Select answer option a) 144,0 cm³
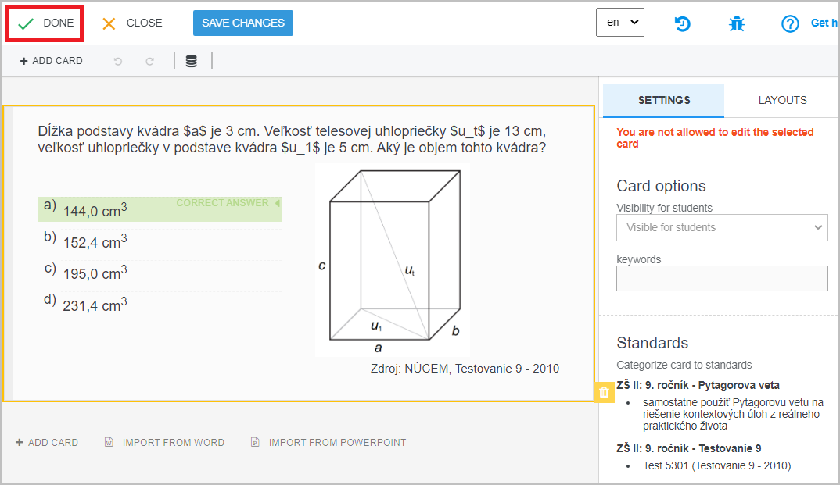The image size is (840, 485). tap(95, 210)
